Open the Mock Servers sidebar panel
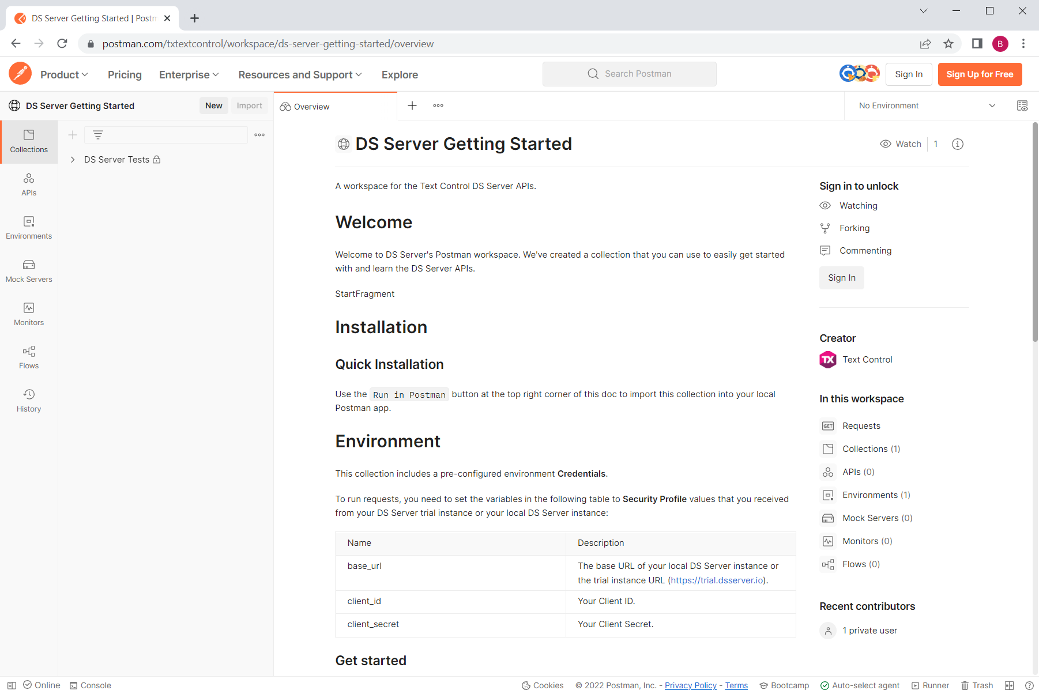 (x=29, y=271)
